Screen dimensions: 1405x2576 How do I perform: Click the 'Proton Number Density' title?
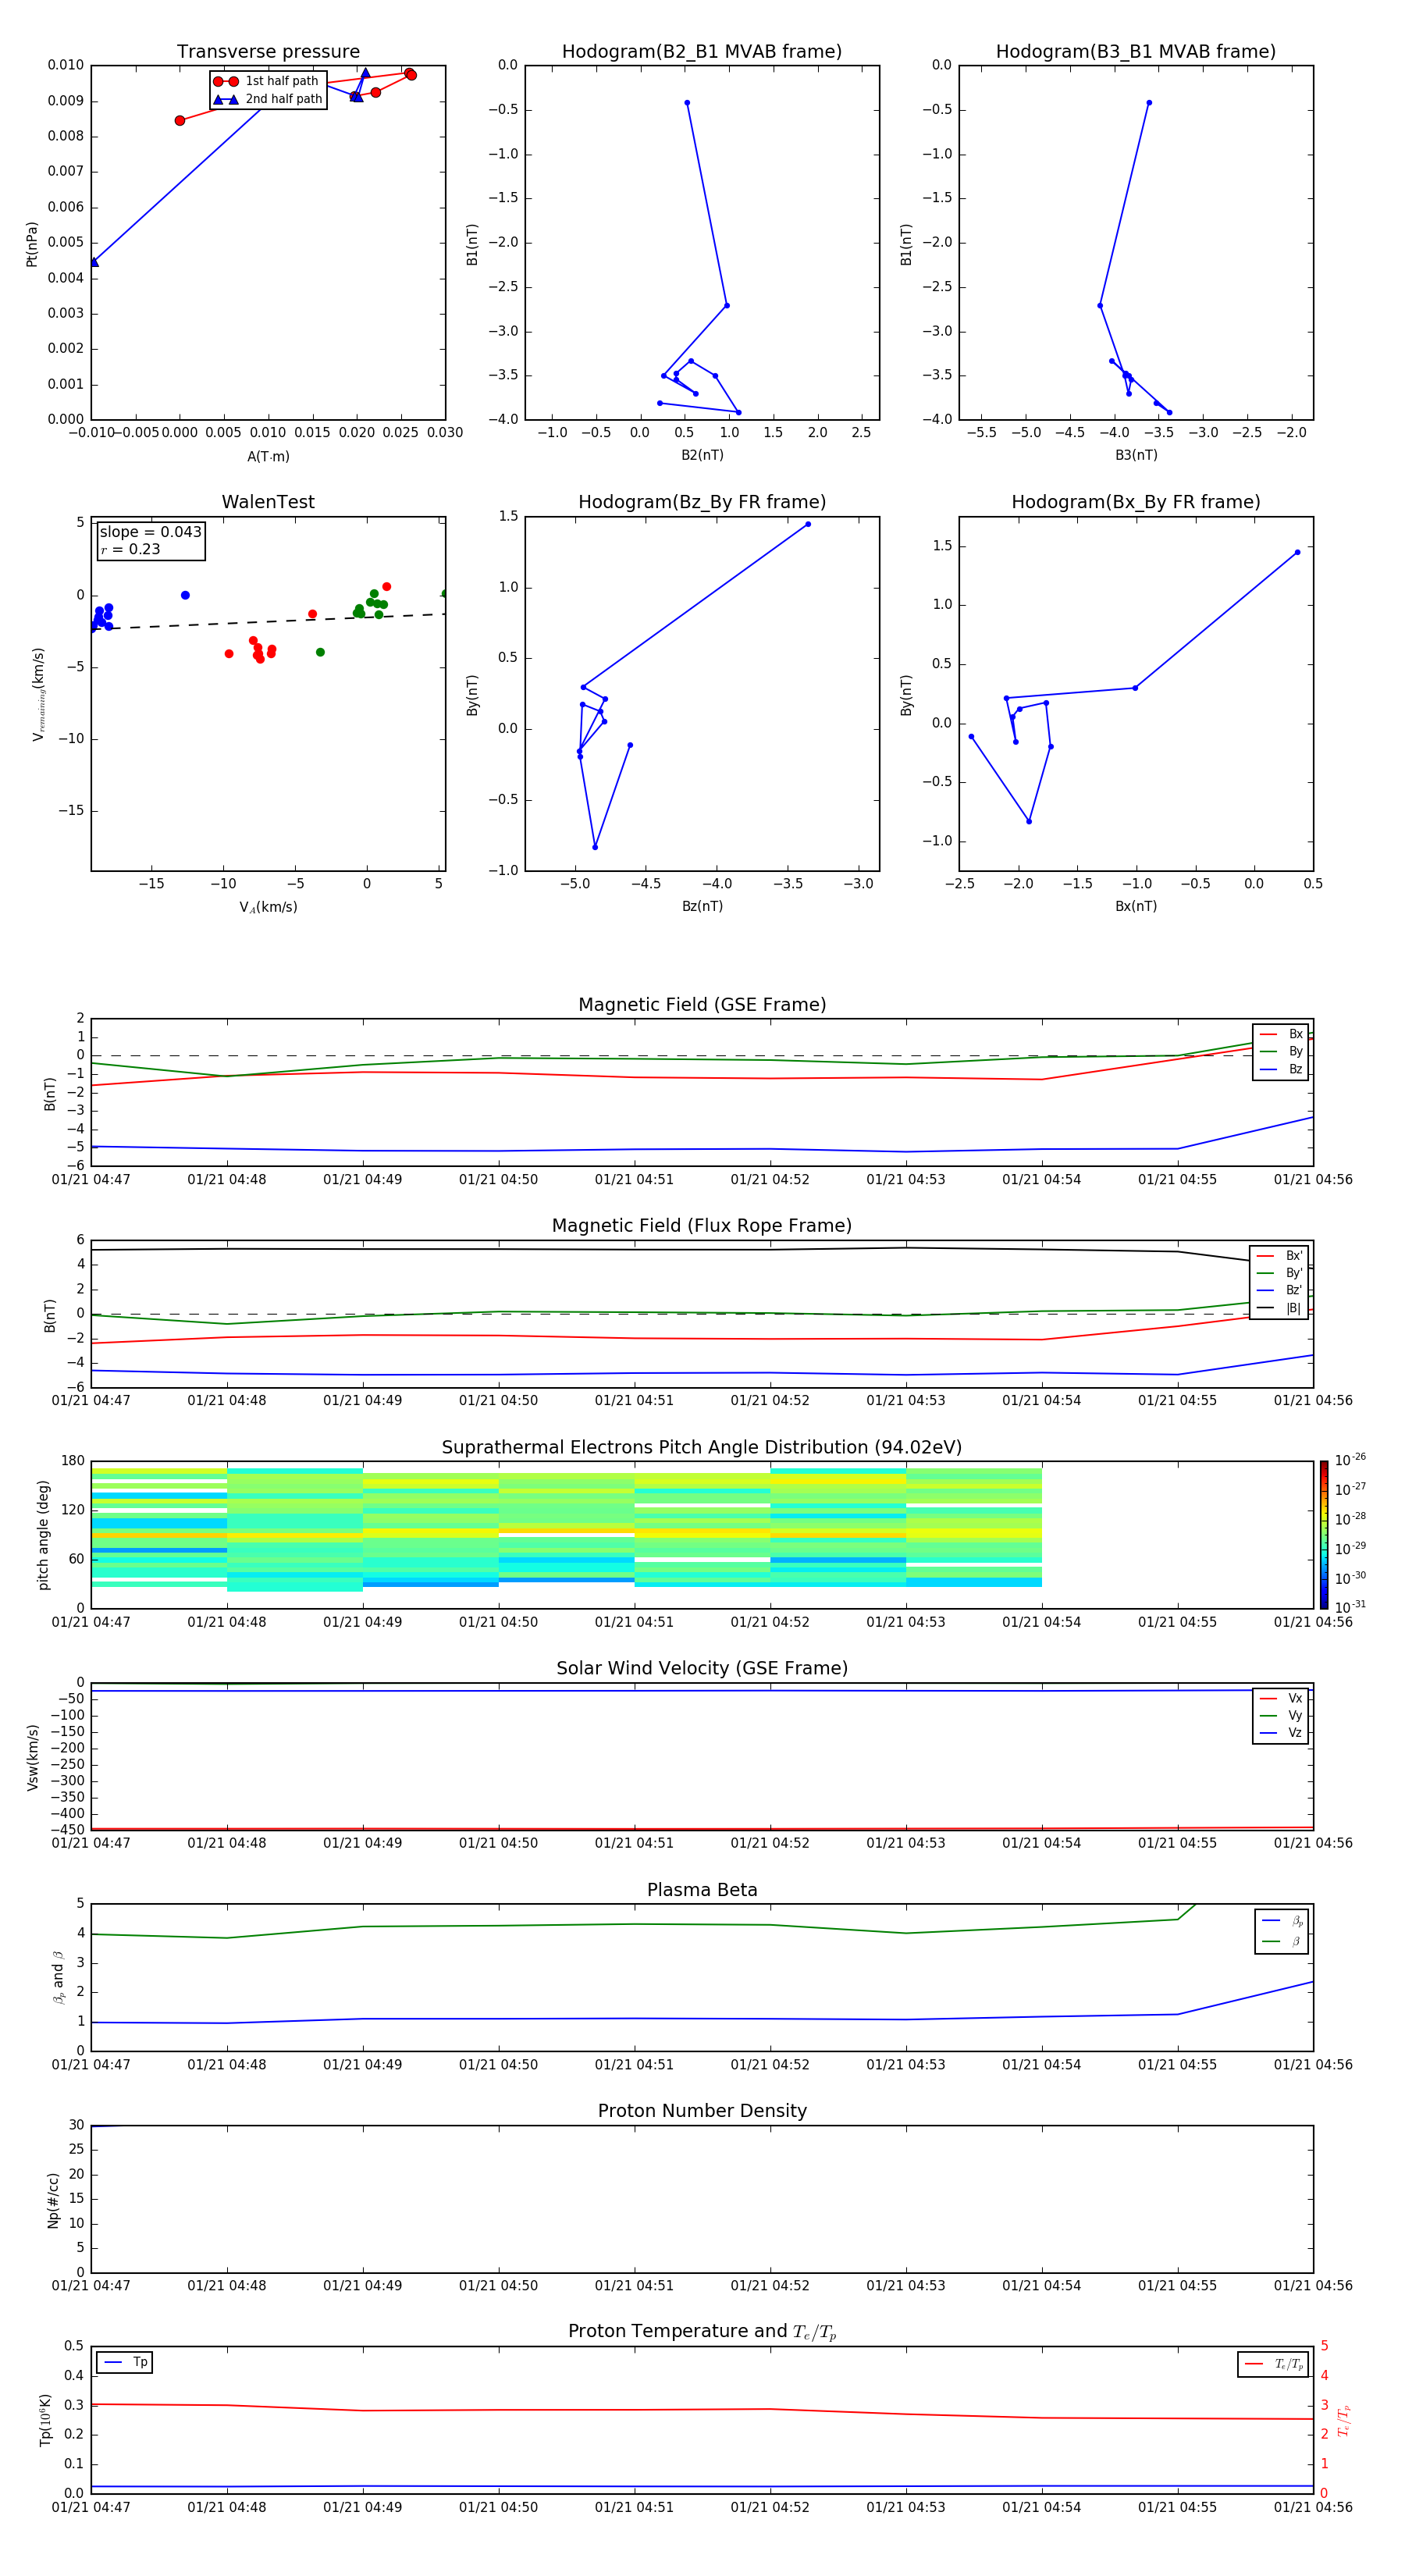point(702,2111)
